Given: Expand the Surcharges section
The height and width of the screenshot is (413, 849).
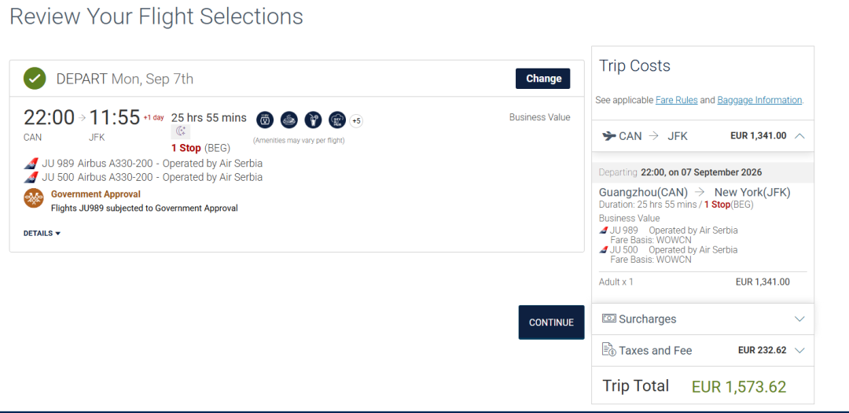Looking at the screenshot, I should coord(799,319).
